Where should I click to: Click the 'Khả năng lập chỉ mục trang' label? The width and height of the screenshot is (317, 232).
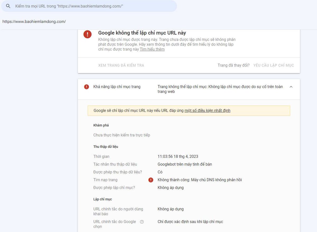click(117, 87)
